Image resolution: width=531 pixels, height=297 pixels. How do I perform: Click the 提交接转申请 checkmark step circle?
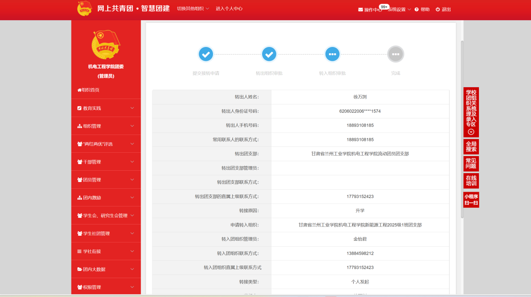[x=206, y=54]
